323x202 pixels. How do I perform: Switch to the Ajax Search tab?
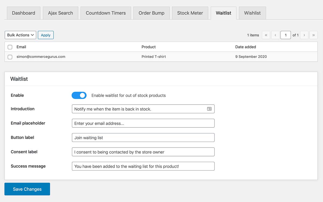(x=61, y=13)
